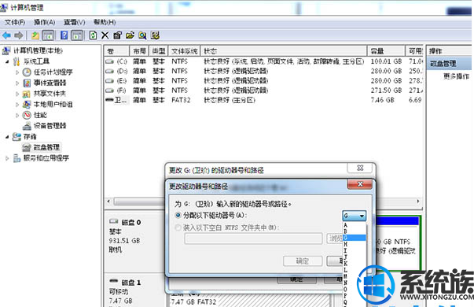This screenshot has width=474, height=307.
Task: Sort by the 容量 column header
Action: 386,51
